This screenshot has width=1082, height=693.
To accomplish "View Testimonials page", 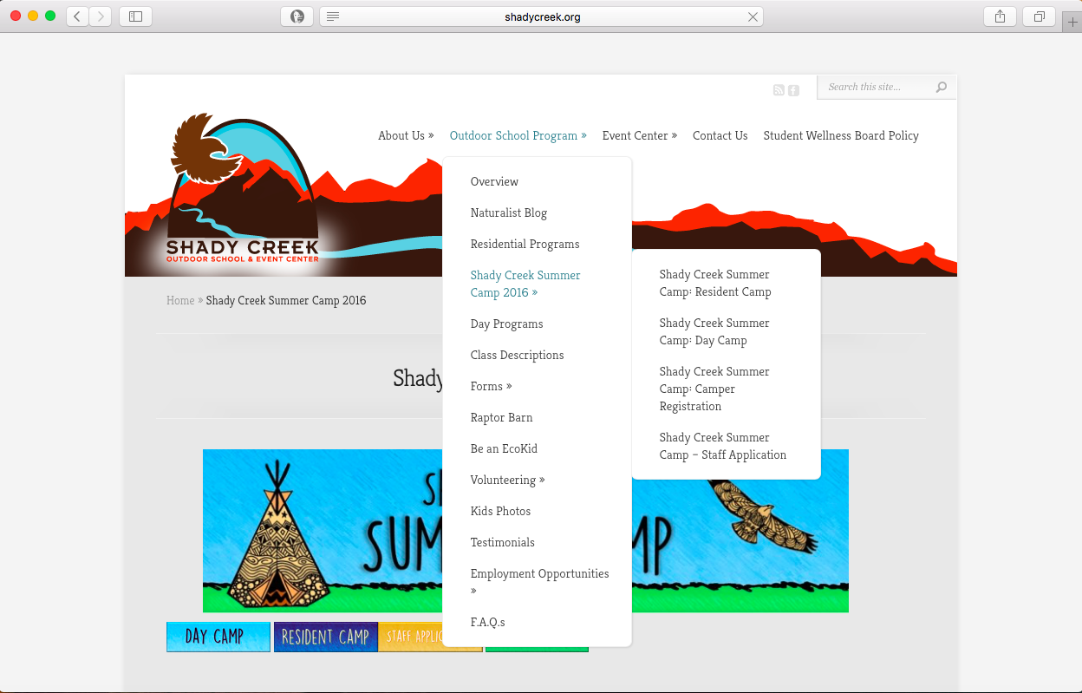I will 503,542.
